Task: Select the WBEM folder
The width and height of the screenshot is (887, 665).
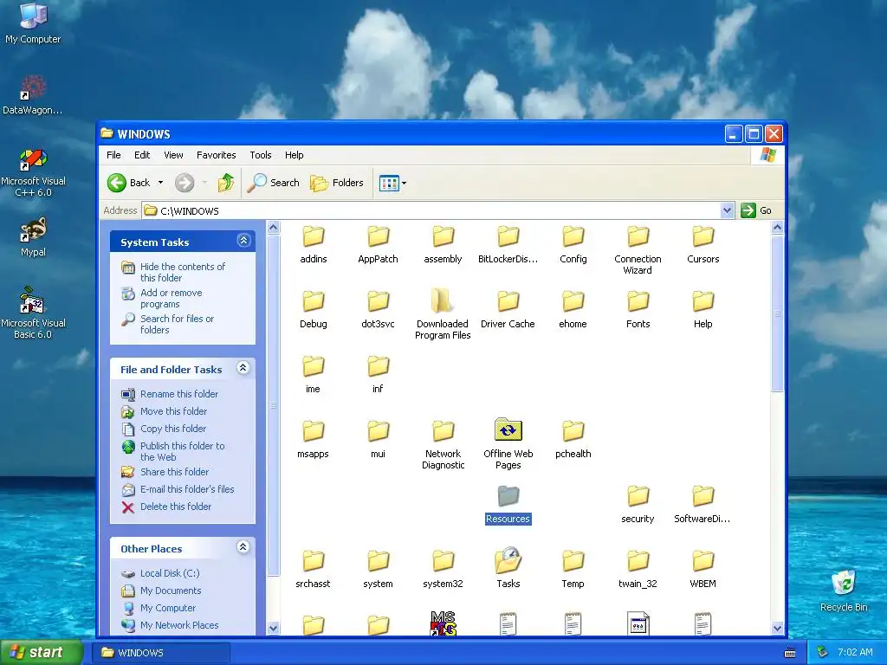Action: pyautogui.click(x=703, y=569)
